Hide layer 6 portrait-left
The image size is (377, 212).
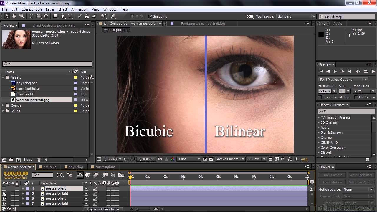(4, 198)
